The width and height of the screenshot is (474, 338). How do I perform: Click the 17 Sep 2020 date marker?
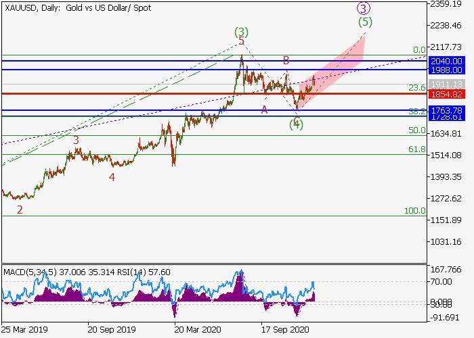[285, 329]
